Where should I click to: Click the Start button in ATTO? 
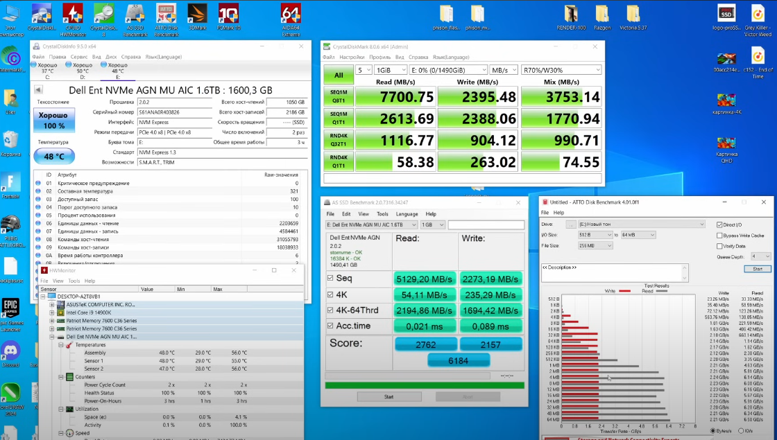pos(757,269)
